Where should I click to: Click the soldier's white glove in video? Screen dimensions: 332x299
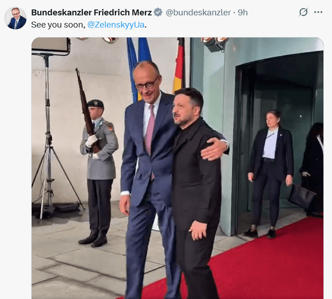tap(91, 140)
